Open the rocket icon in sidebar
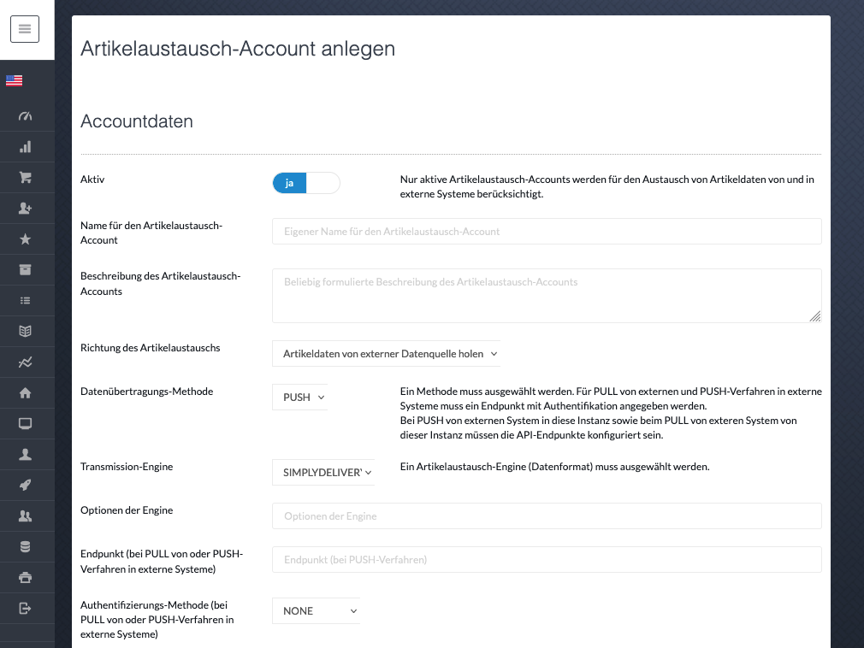Viewport: 864px width, 648px height. pos(26,485)
